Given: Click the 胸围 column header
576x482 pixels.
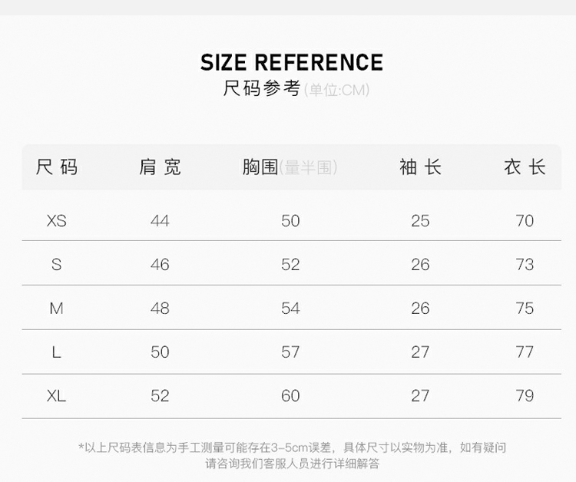Looking at the screenshot, I should click(260, 167).
